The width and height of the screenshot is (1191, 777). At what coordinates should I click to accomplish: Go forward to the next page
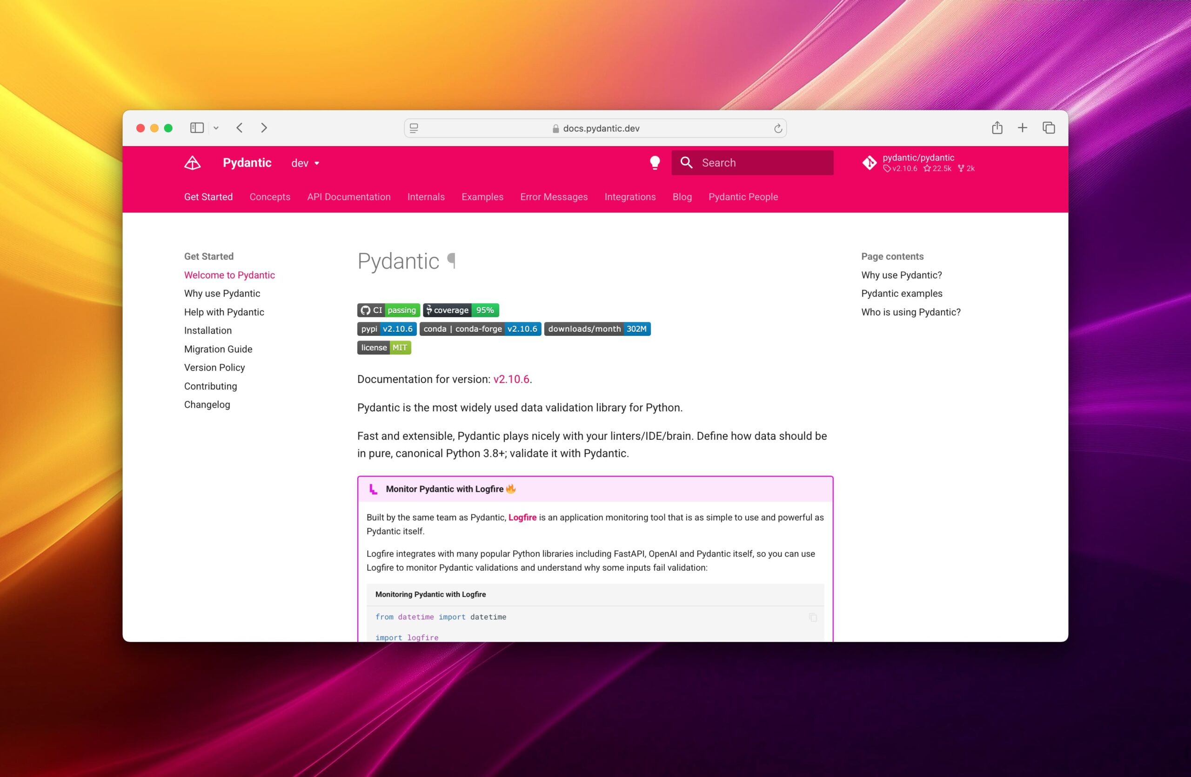(264, 128)
